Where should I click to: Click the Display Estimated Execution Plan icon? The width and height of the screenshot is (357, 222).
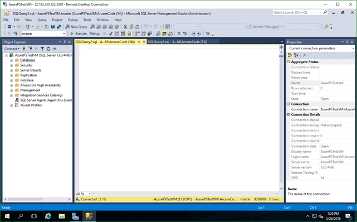coord(117,34)
